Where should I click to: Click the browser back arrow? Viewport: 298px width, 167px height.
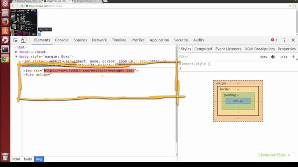pos(13,6)
